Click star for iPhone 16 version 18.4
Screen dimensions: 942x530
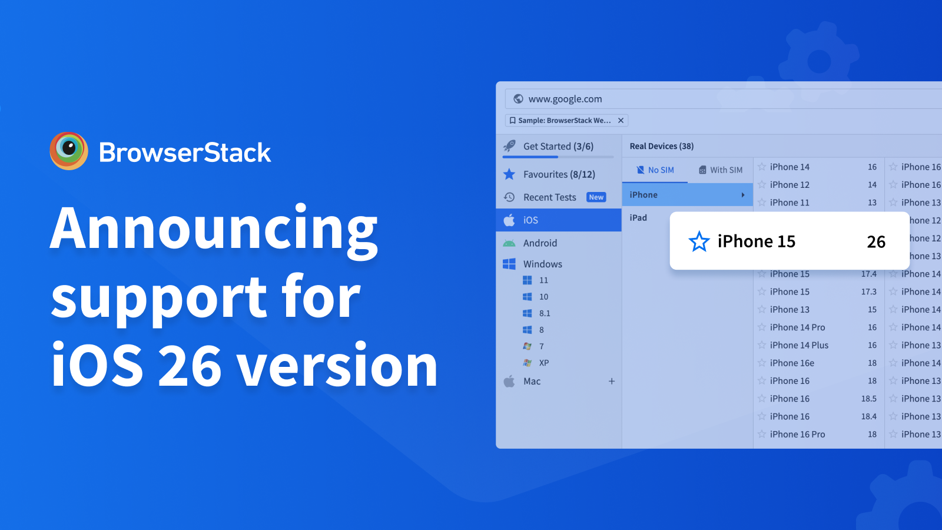pyautogui.click(x=762, y=416)
